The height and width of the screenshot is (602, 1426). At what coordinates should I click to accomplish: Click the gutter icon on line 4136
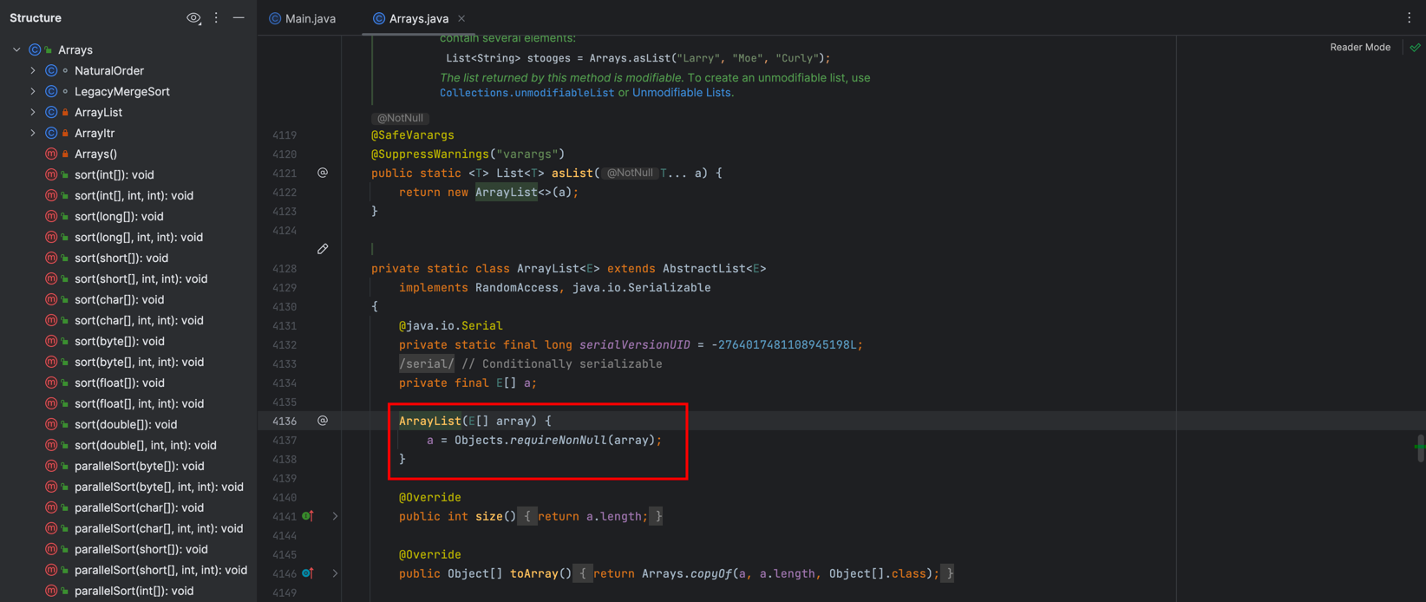[x=323, y=421]
